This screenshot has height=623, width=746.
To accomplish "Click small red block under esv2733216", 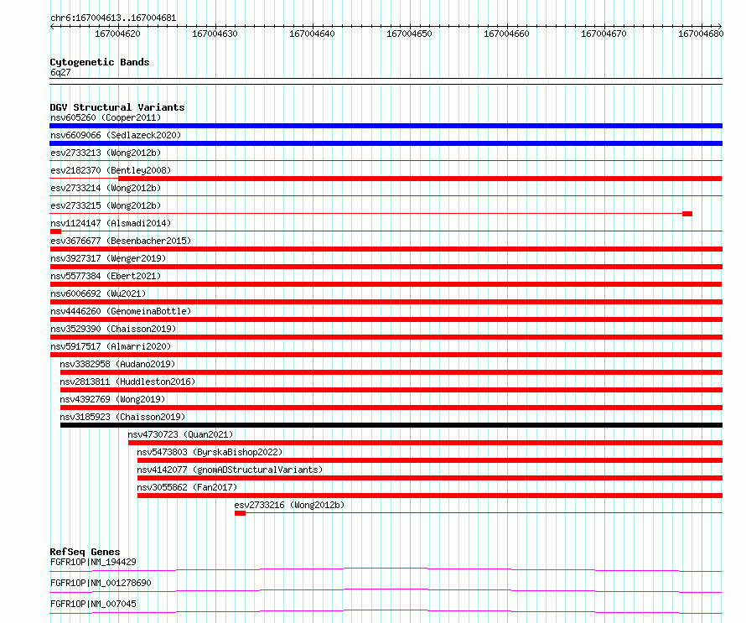I will point(240,513).
